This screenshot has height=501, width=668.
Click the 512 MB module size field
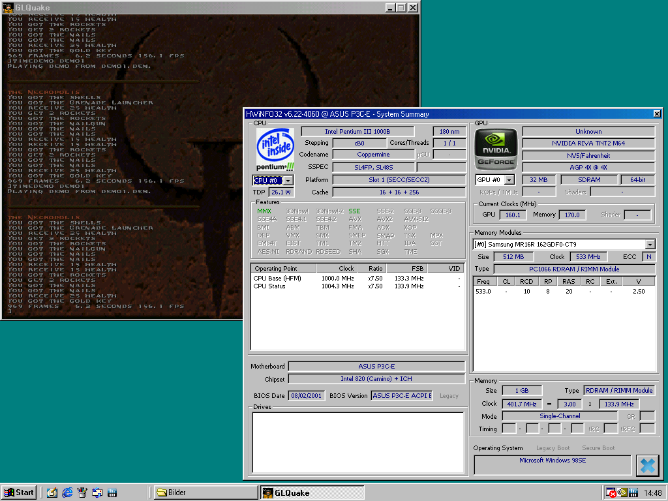(x=513, y=257)
